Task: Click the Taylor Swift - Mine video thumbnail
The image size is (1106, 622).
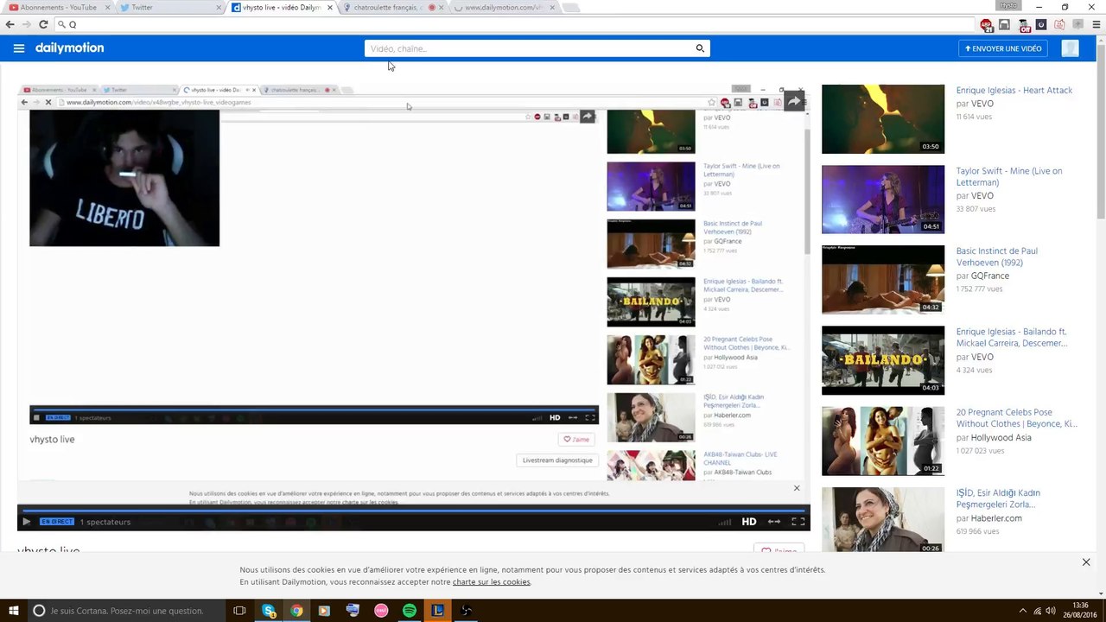Action: click(x=883, y=200)
